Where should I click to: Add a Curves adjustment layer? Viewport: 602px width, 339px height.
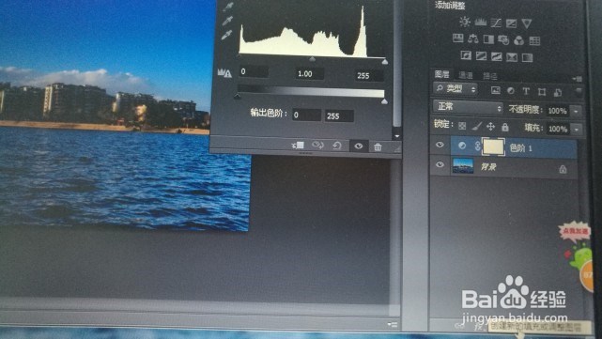pyautogui.click(x=496, y=23)
